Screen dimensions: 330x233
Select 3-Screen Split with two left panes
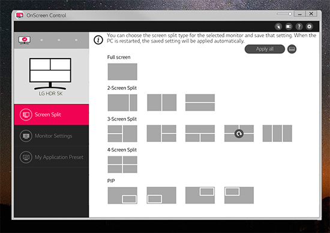(122, 134)
